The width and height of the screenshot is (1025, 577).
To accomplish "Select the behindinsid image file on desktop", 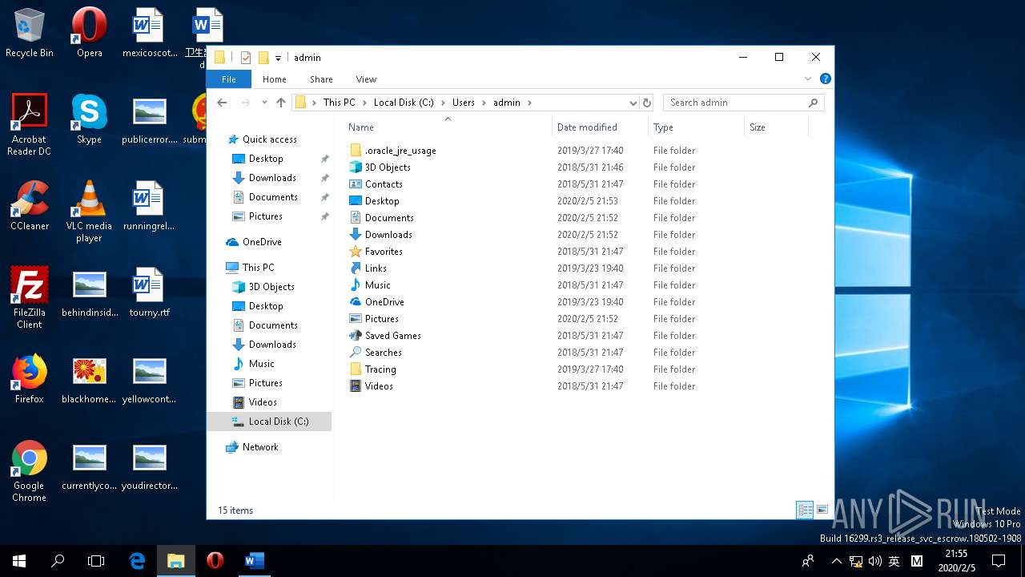I will (89, 293).
